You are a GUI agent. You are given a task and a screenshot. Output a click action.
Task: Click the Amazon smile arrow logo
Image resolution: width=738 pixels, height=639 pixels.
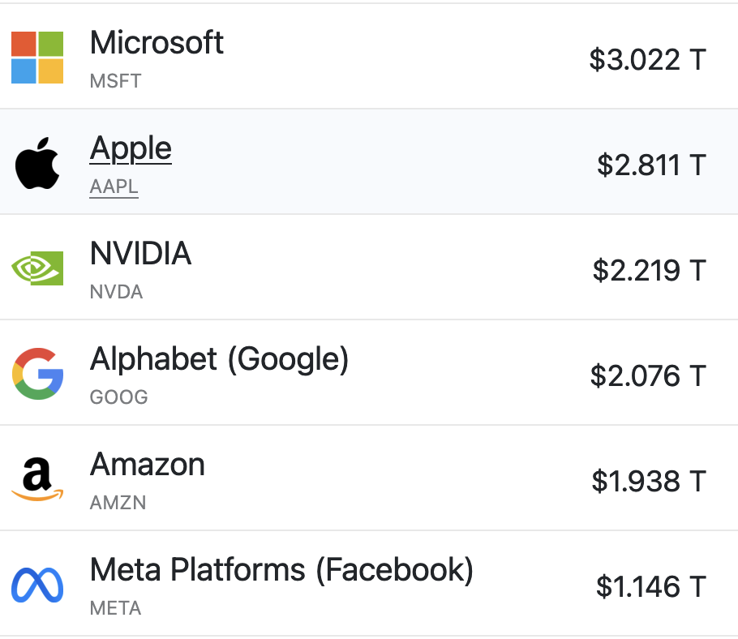point(37,479)
